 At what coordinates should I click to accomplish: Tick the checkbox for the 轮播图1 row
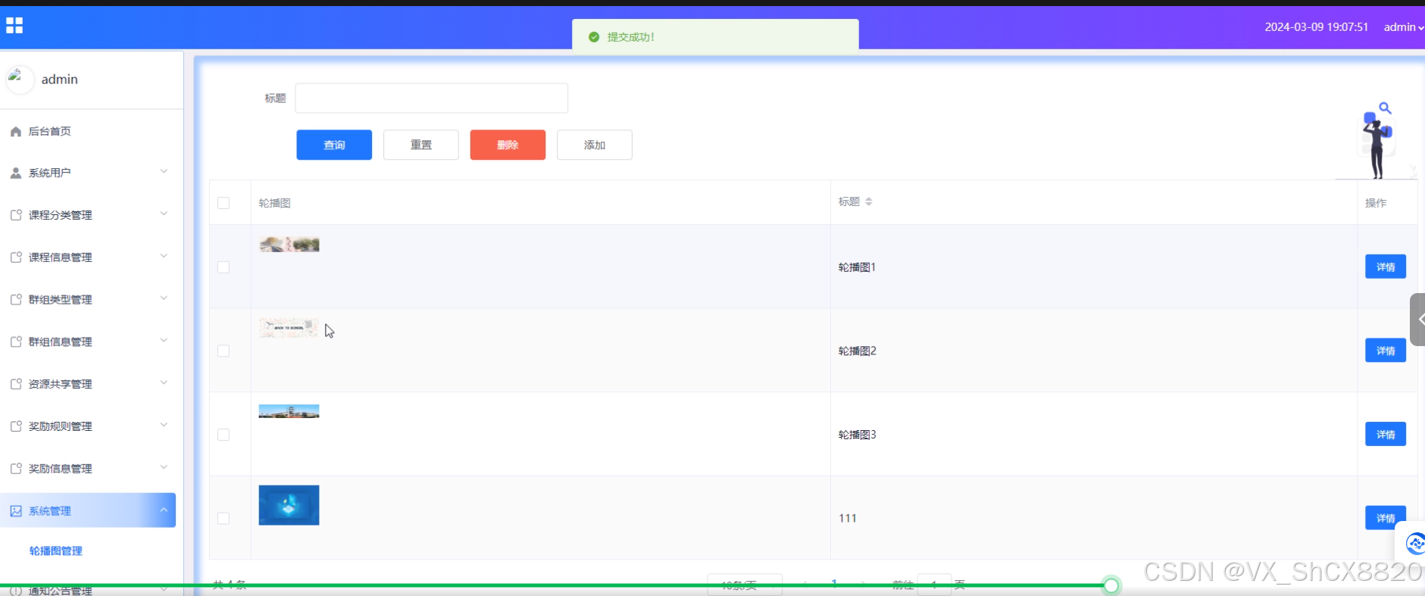tap(223, 267)
